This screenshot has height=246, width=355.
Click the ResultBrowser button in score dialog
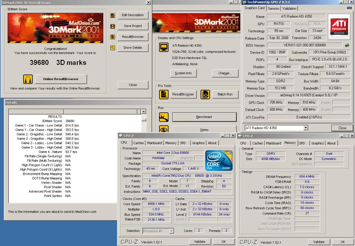click(133, 37)
